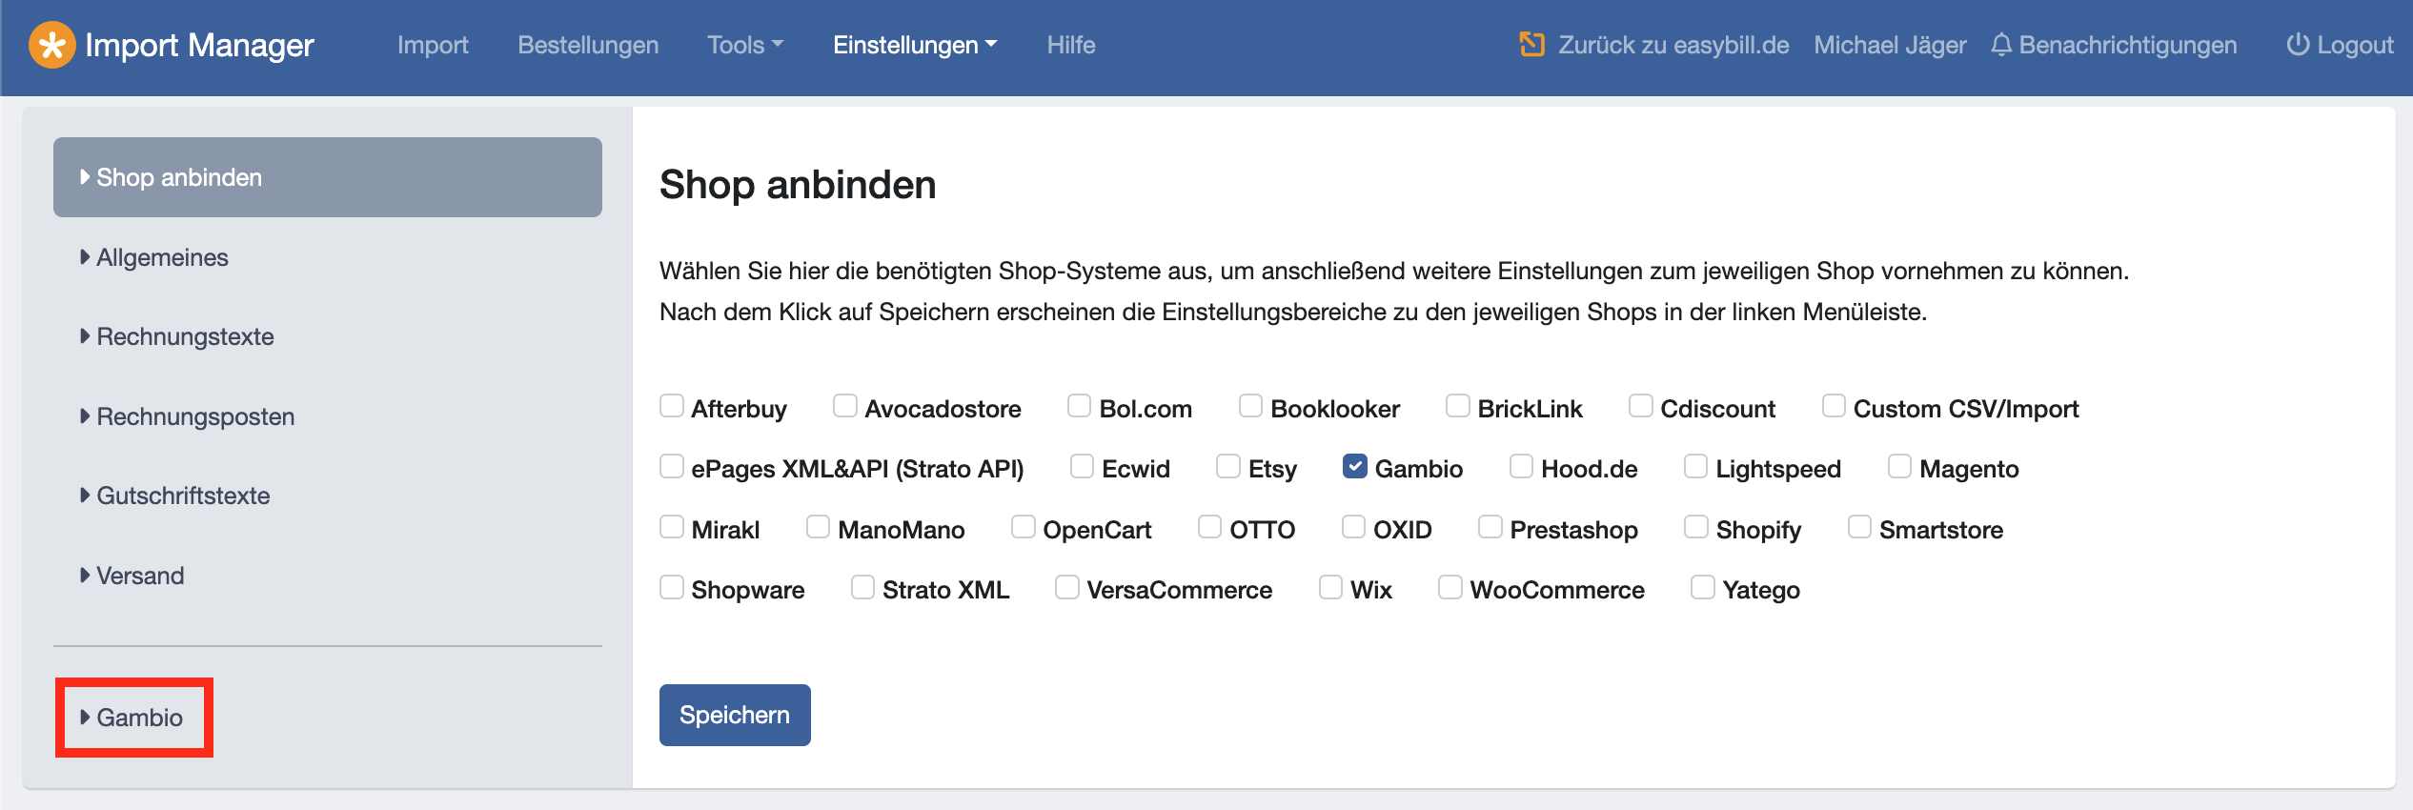Screen dimensions: 2413x810
Task: Open Bestellungen in the top navigation
Action: point(588,45)
